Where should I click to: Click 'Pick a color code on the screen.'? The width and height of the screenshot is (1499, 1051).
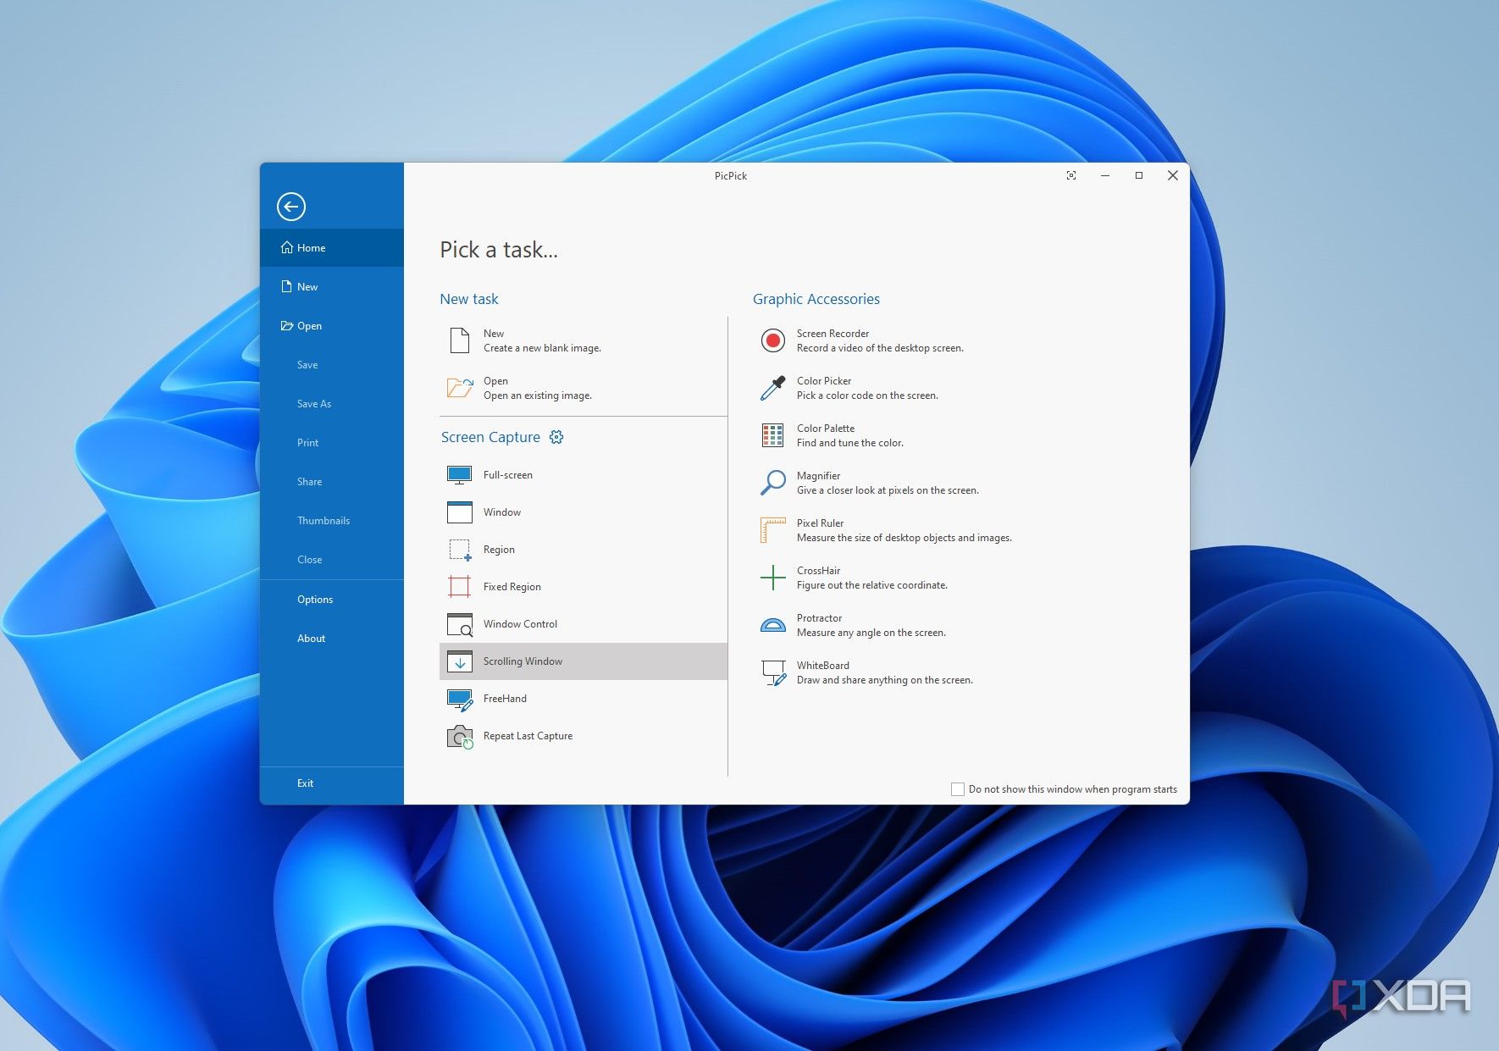tap(867, 396)
